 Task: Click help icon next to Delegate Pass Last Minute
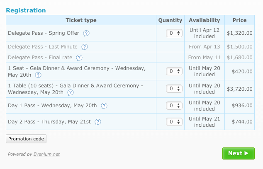click(85, 47)
